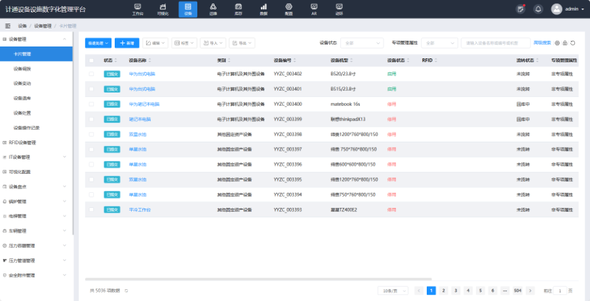Open the 工作台 workbench module
This screenshot has width=590, height=301.
click(137, 9)
